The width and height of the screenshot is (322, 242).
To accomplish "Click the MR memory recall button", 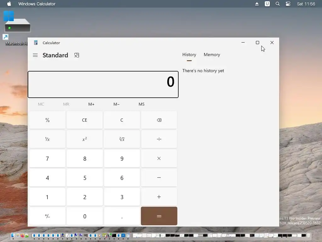I will click(66, 104).
